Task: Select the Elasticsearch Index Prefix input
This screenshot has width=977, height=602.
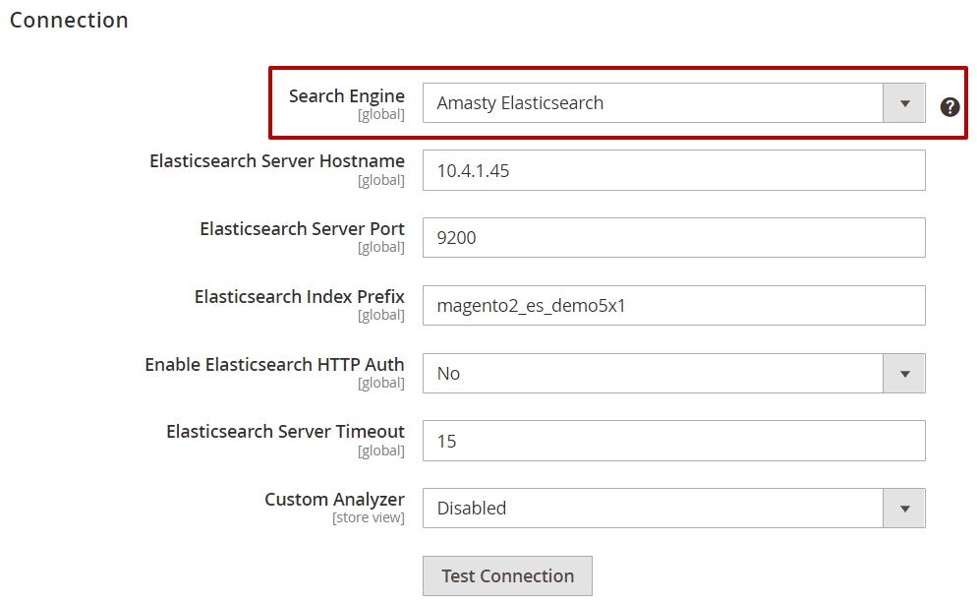Action: (x=673, y=305)
